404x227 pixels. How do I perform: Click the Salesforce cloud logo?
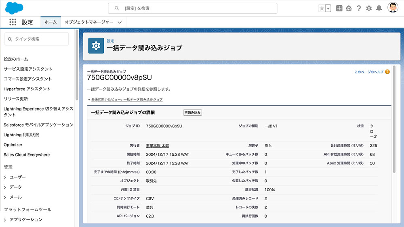[14, 8]
